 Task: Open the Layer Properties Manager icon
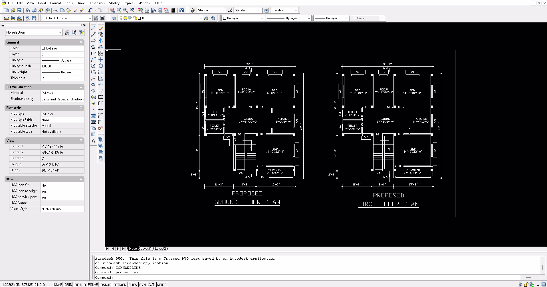(x=114, y=18)
